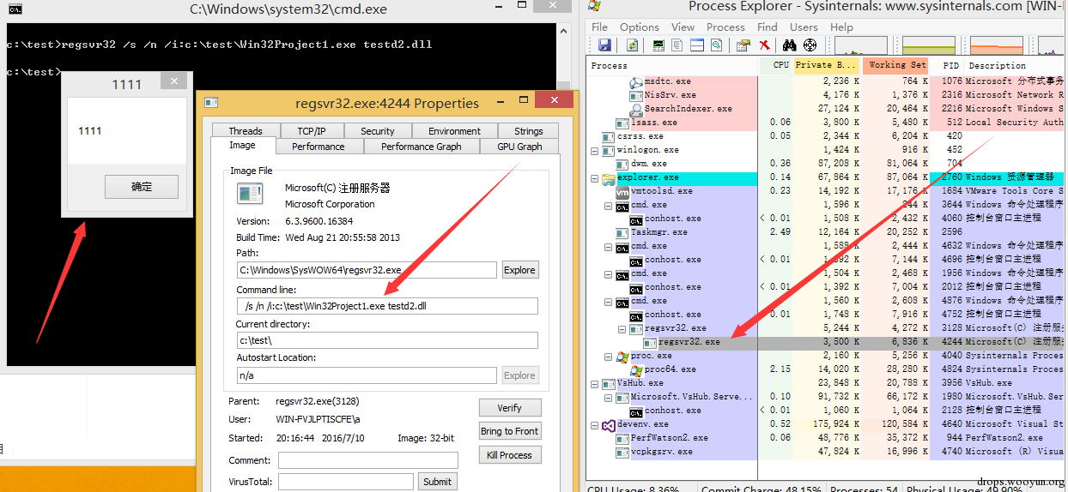1068x492 pixels.
Task: Open System Information via the graph toolbar icon
Action: click(x=658, y=45)
